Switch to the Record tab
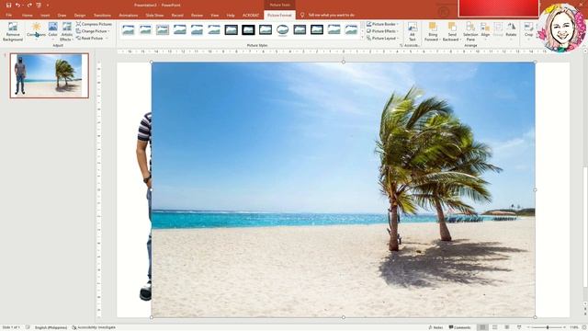 [x=177, y=16]
